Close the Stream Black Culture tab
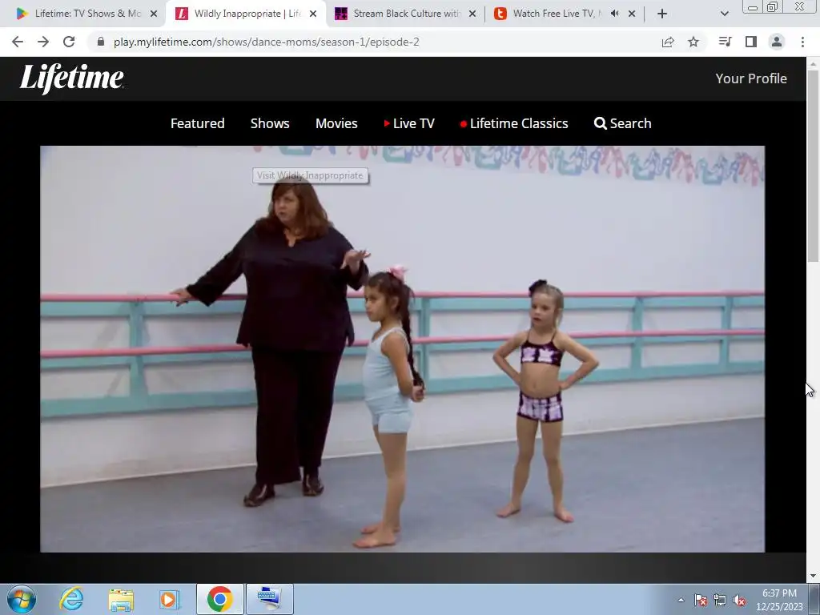Viewport: 820px width, 615px height. click(x=472, y=14)
